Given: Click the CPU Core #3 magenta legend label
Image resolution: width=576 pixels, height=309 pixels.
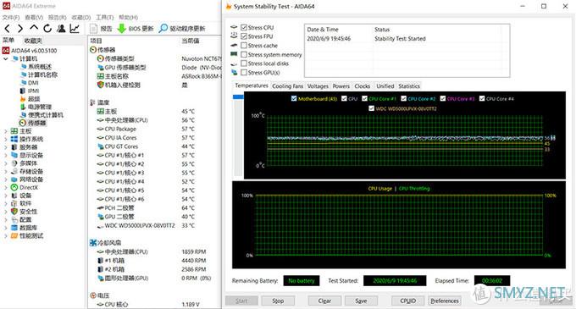Looking at the screenshot, I should [x=461, y=99].
